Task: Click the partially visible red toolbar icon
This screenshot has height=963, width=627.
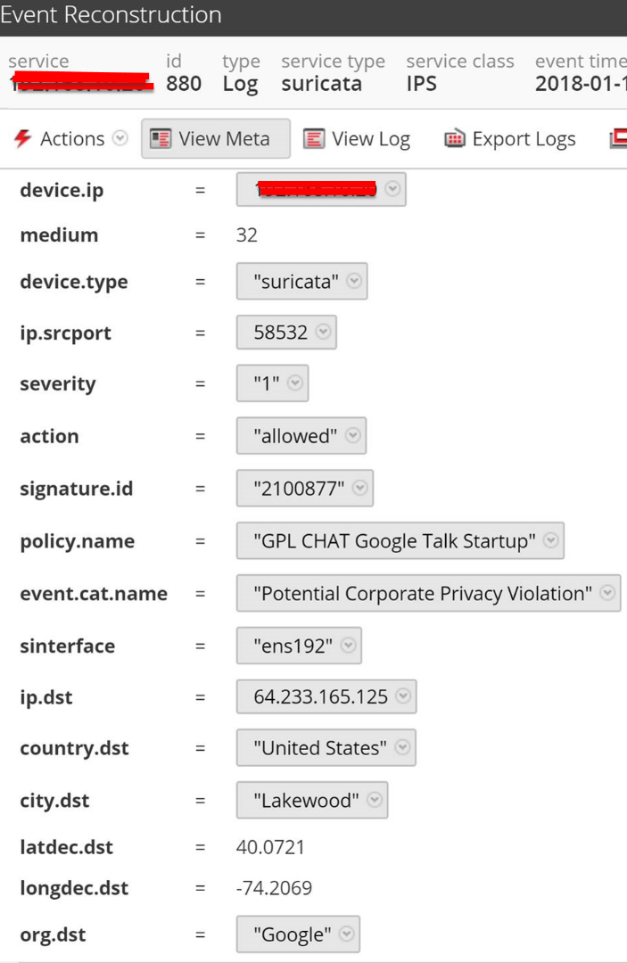Action: [619, 139]
